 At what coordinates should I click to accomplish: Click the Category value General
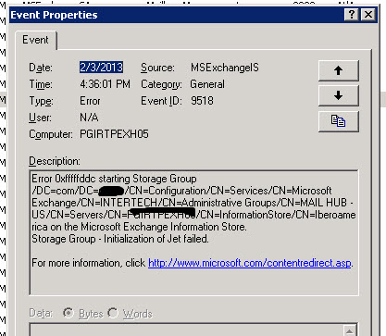(207, 84)
